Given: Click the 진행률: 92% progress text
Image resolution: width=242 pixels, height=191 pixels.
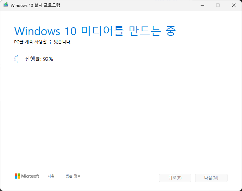Looking at the screenshot, I should (39, 59).
